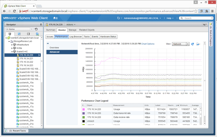The image size is (217, 137).
Task: Click the pink Usage legend color swatch
Action: pyautogui.click(x=83, y=110)
